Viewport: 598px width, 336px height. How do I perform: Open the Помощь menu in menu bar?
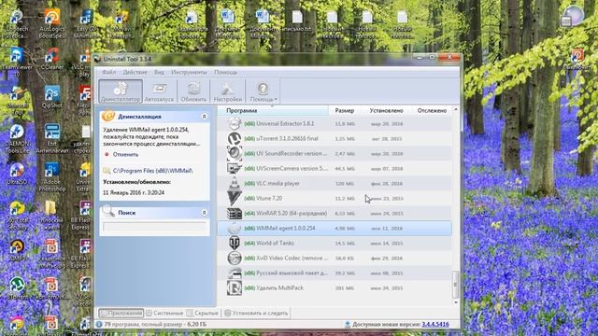pyautogui.click(x=225, y=72)
